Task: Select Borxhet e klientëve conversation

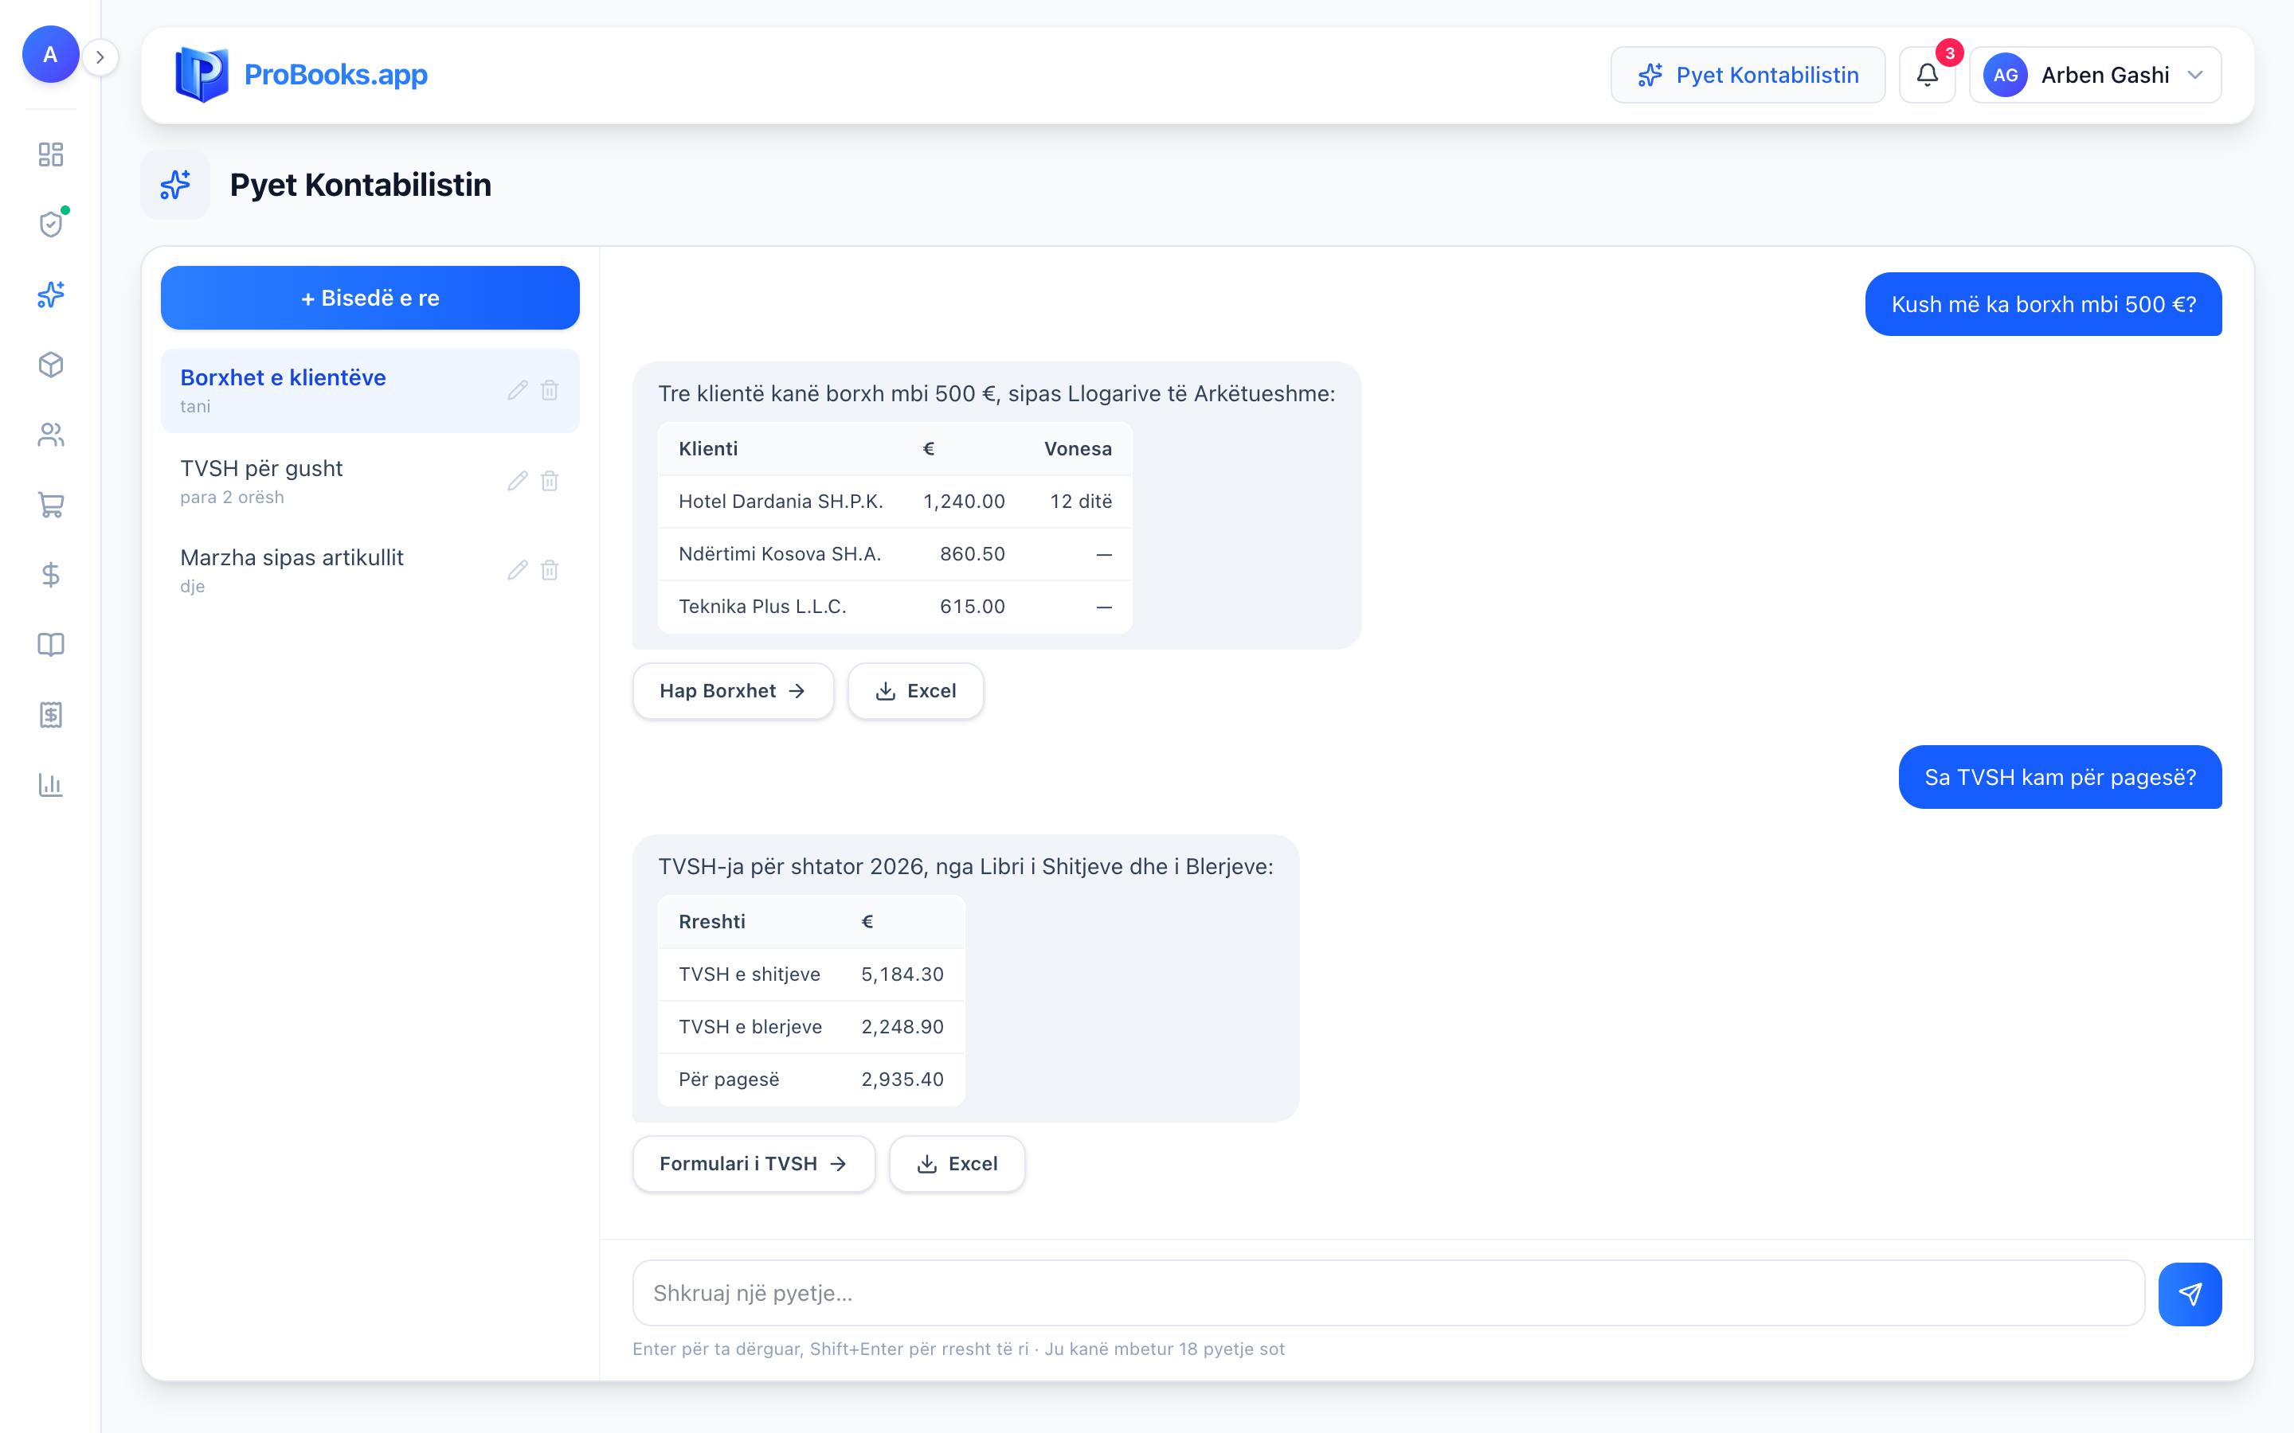Action: [370, 390]
